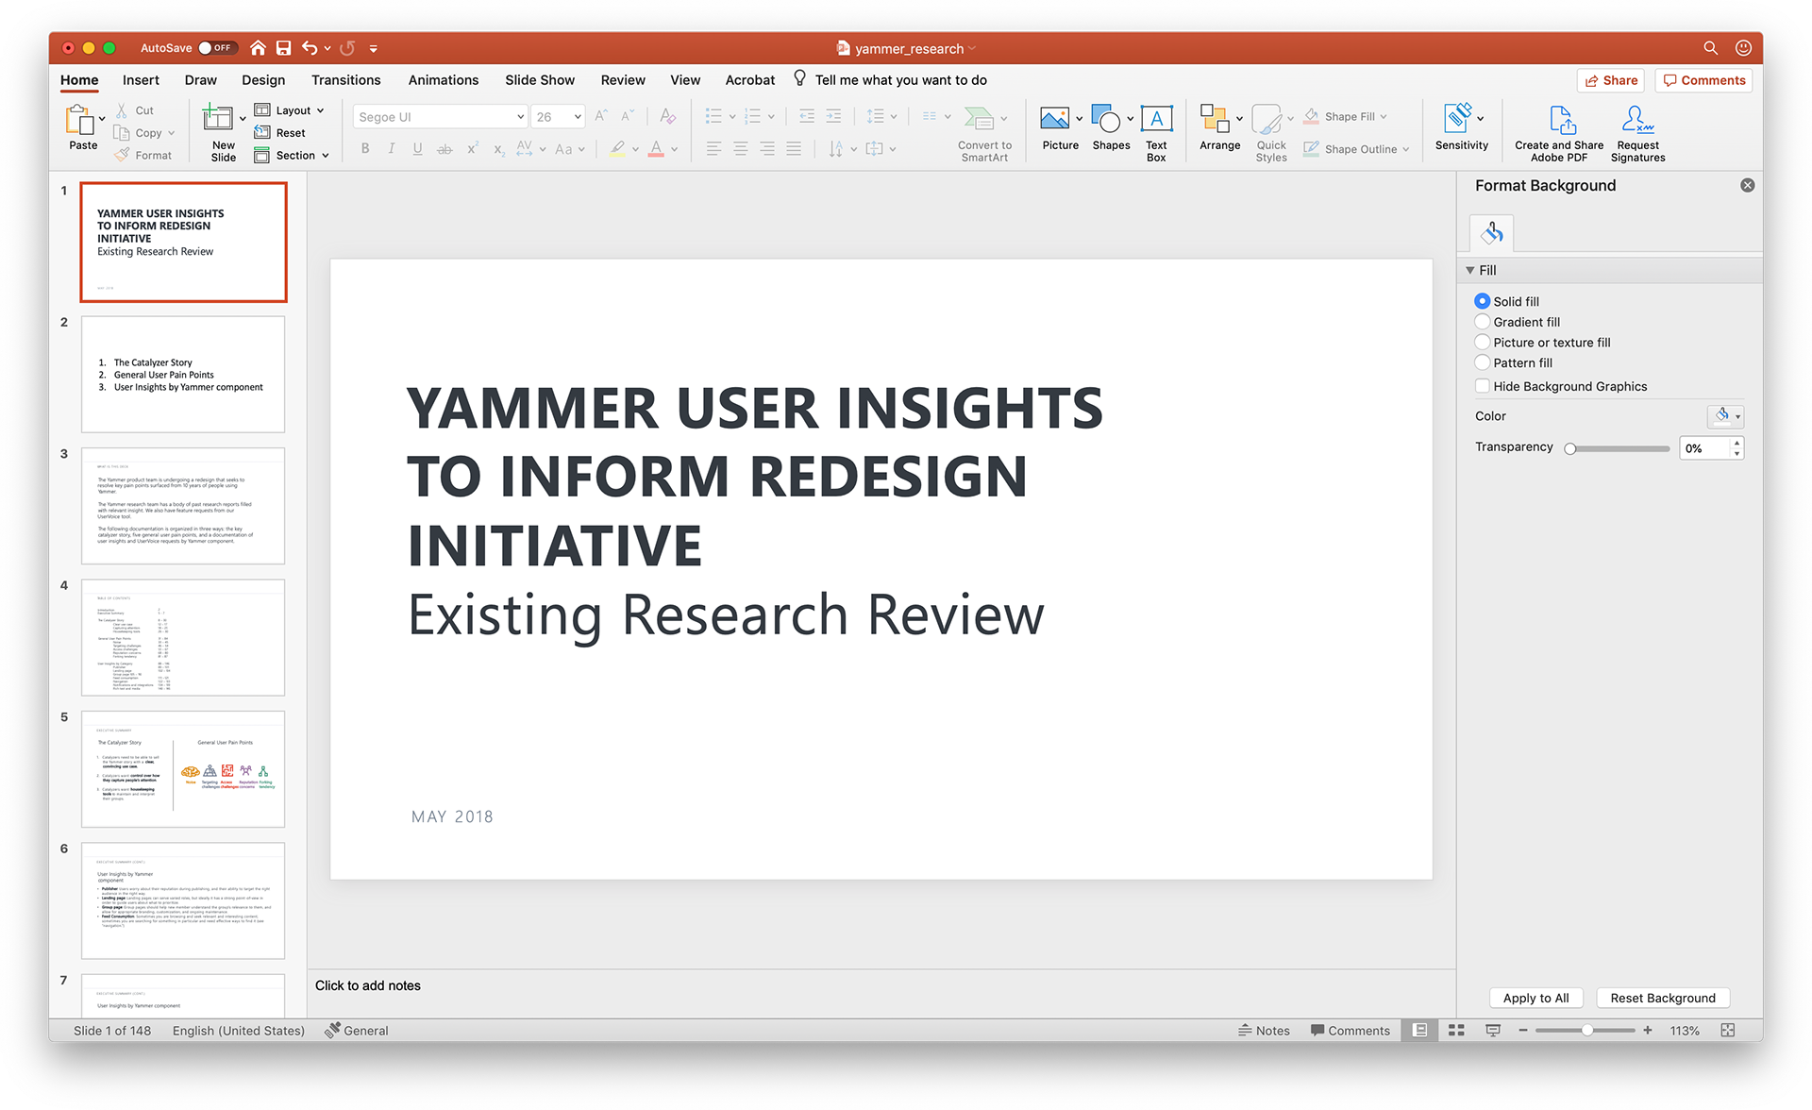Select Solid fill
Screen dimensions: 1812x1110
click(x=1483, y=301)
